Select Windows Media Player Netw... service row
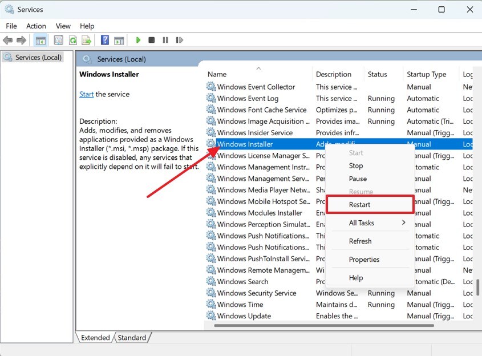Screen dimensions: 482x356 tap(263, 190)
